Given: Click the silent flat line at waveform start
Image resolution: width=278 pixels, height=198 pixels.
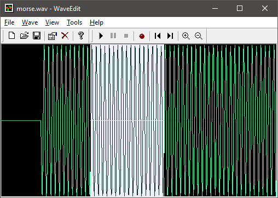Looking at the screenshot, I should pyautogui.click(x=21, y=120).
